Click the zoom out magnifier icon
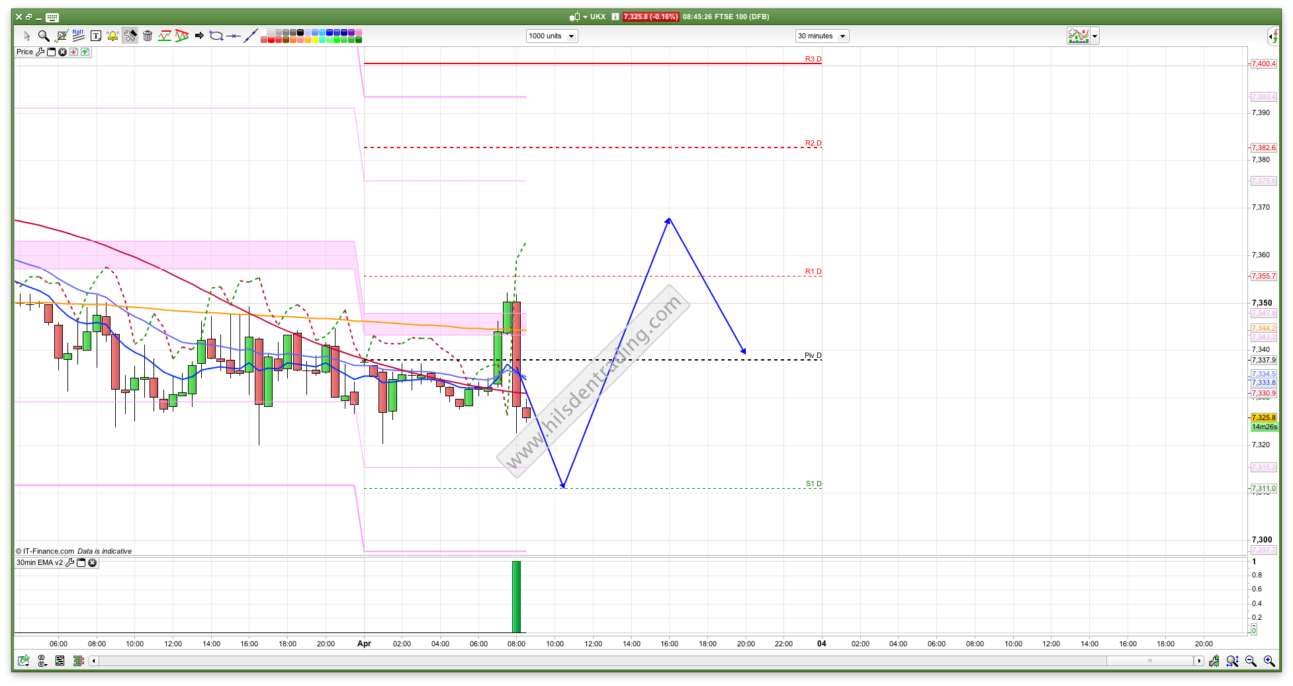This screenshot has height=686, width=1293. tap(1251, 661)
